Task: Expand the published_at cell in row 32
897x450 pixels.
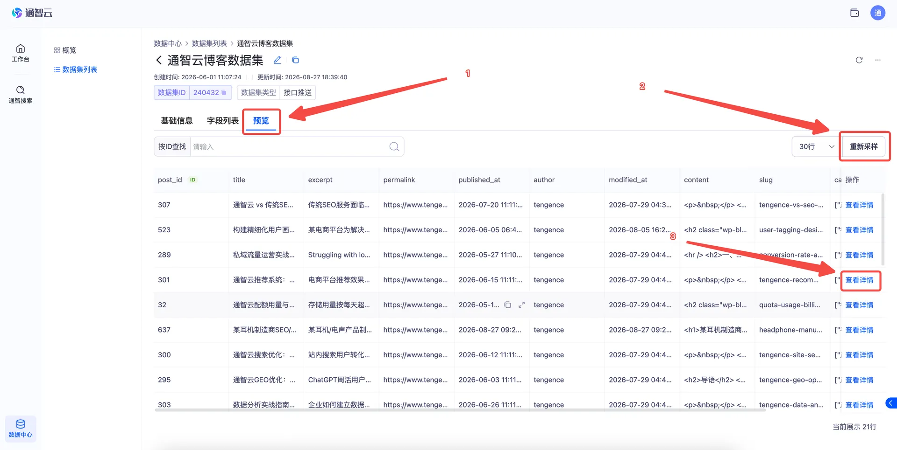Action: pyautogui.click(x=522, y=305)
